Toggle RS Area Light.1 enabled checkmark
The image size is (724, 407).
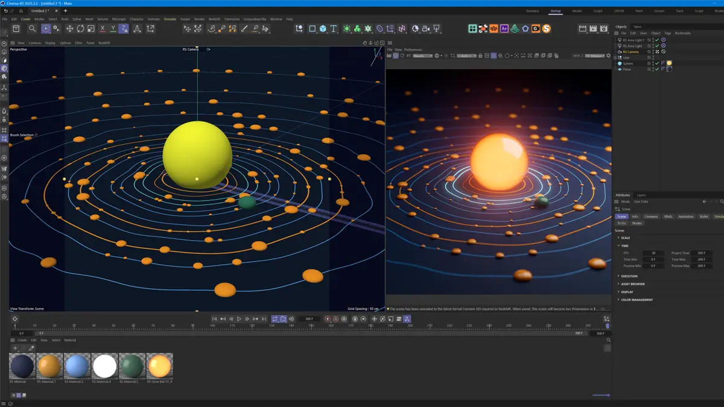pos(657,40)
